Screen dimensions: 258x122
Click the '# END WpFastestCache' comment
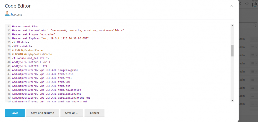coord(27,50)
